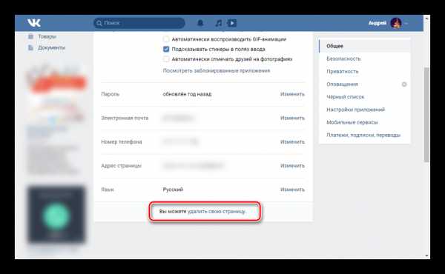Open the notifications bell icon
This screenshot has width=445, height=274.
click(200, 23)
